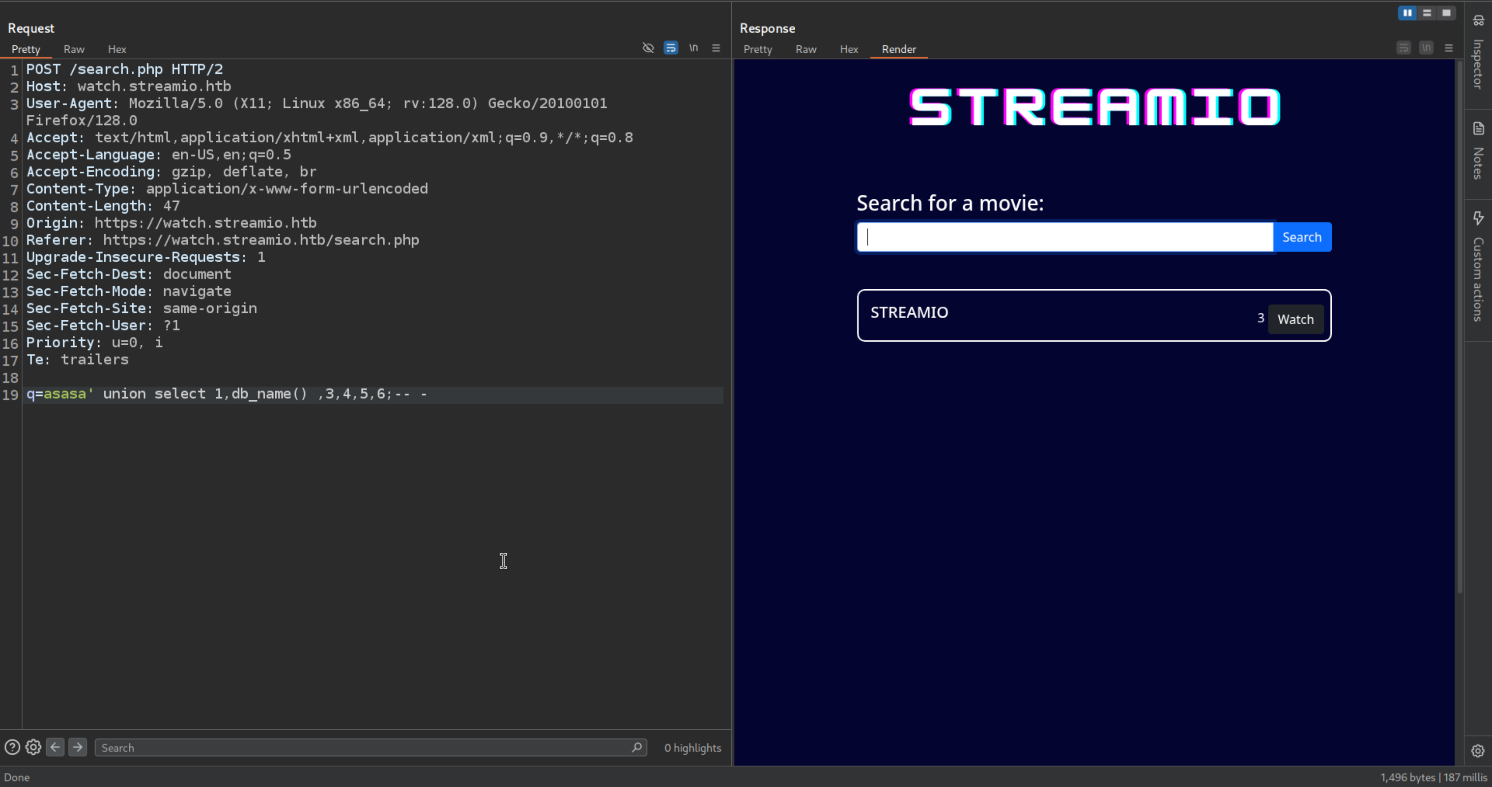Open search settings gear icon
The width and height of the screenshot is (1492, 787).
[x=33, y=747]
